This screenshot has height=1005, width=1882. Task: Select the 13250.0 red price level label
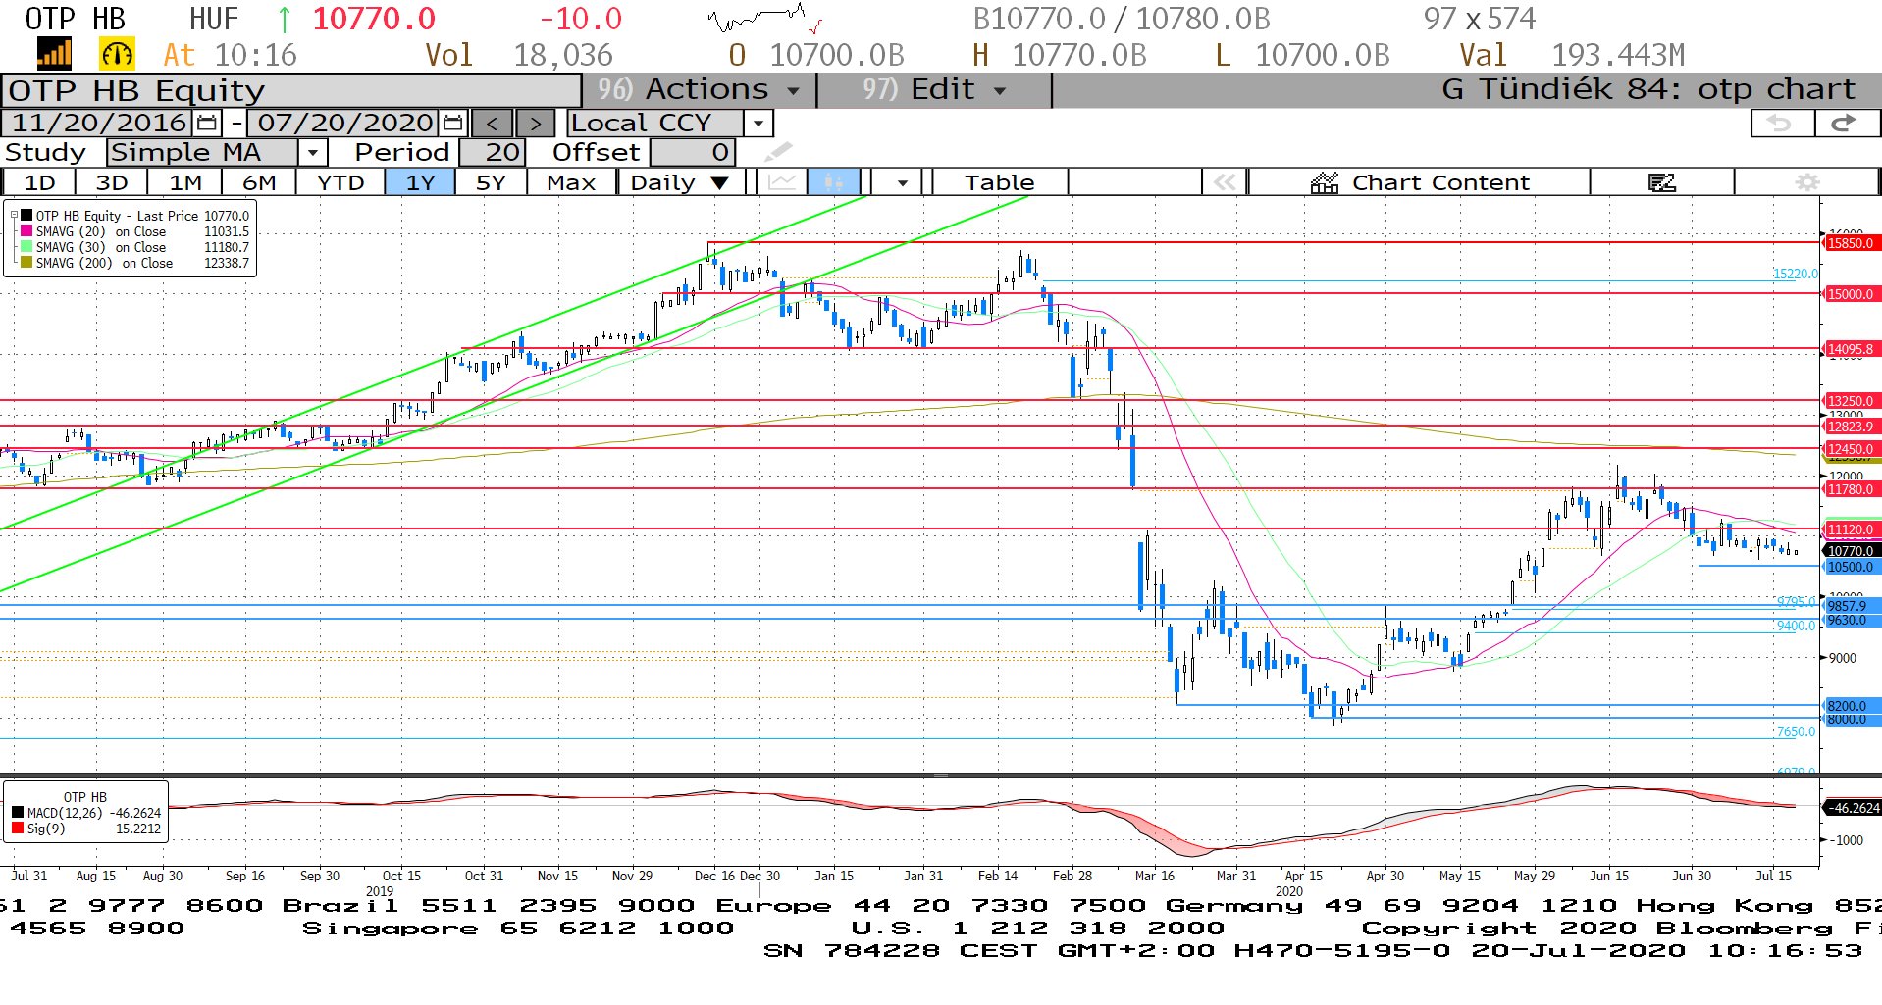point(1851,401)
